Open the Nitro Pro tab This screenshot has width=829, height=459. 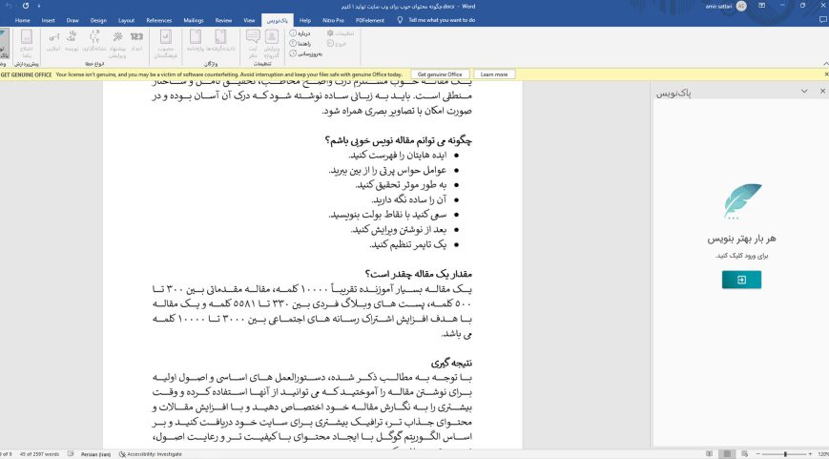point(333,20)
